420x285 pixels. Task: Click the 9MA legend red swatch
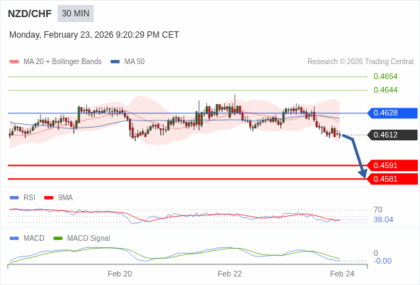point(48,198)
